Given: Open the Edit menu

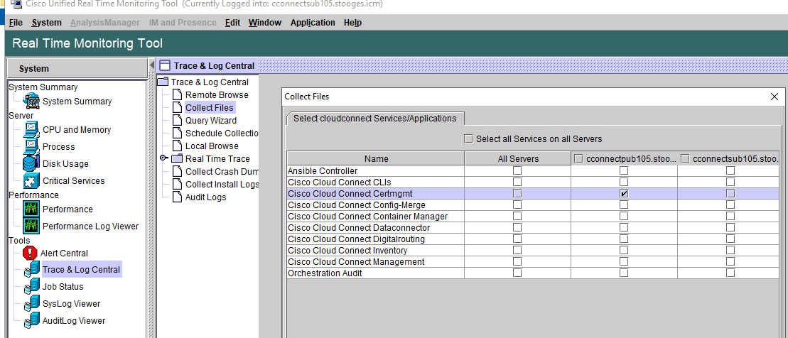Looking at the screenshot, I should tap(232, 23).
